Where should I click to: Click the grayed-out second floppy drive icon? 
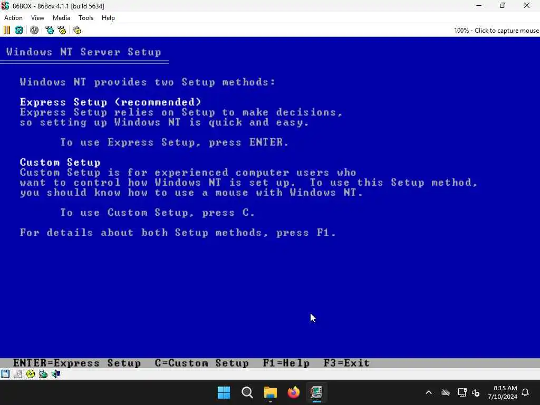18,374
